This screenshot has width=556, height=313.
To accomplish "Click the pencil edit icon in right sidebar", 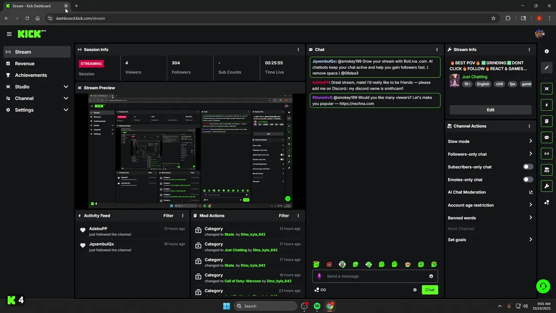I will (546, 68).
